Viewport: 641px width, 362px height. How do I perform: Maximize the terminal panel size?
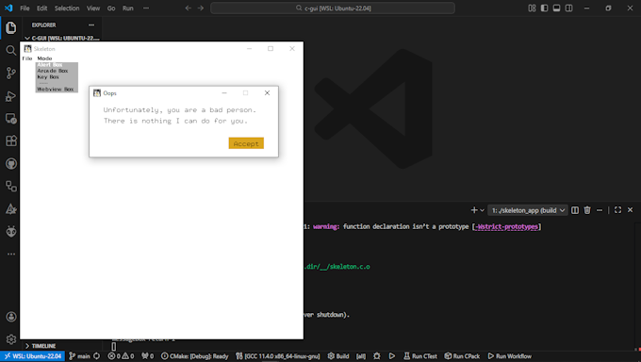coord(617,210)
